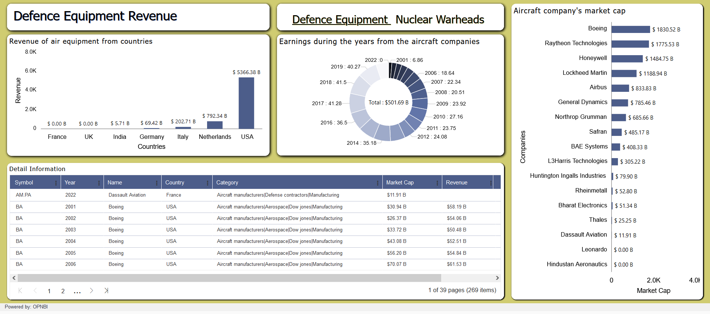This screenshot has width=710, height=314.
Task: Open the Market Cap column options menu
Action: click(437, 183)
